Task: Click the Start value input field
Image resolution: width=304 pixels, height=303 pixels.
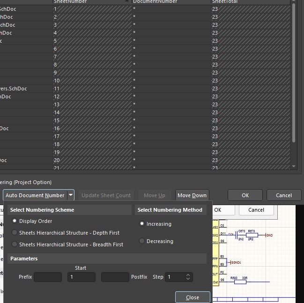Action: point(82,277)
